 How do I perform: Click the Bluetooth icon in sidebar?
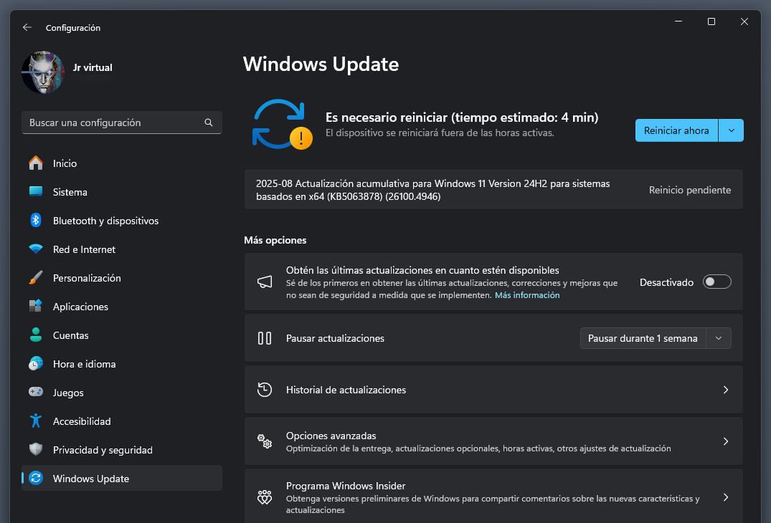35,220
